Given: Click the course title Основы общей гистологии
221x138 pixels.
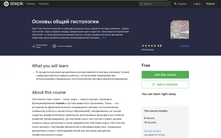Looking at the screenshot, I should pos(65,22).
